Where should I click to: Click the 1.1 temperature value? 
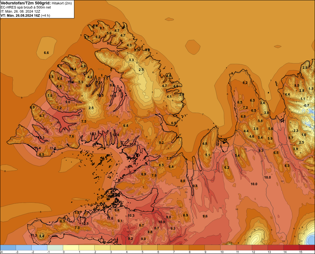coord(303,99)
